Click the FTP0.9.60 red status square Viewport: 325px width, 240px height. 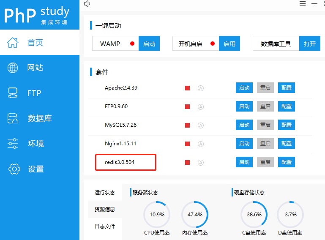[187, 106]
